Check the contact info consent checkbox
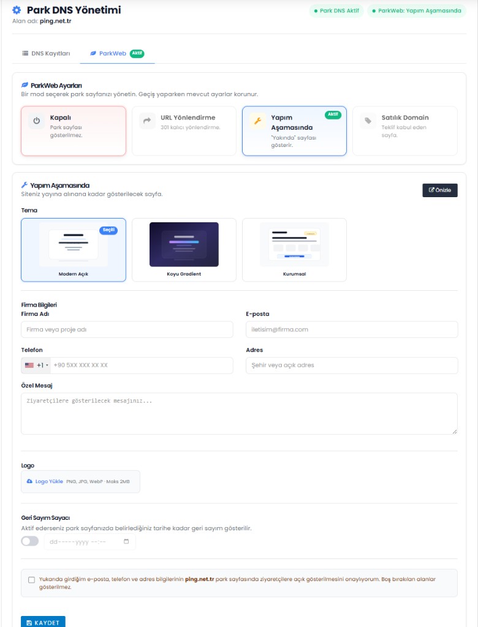This screenshot has height=627, width=478. click(32, 580)
